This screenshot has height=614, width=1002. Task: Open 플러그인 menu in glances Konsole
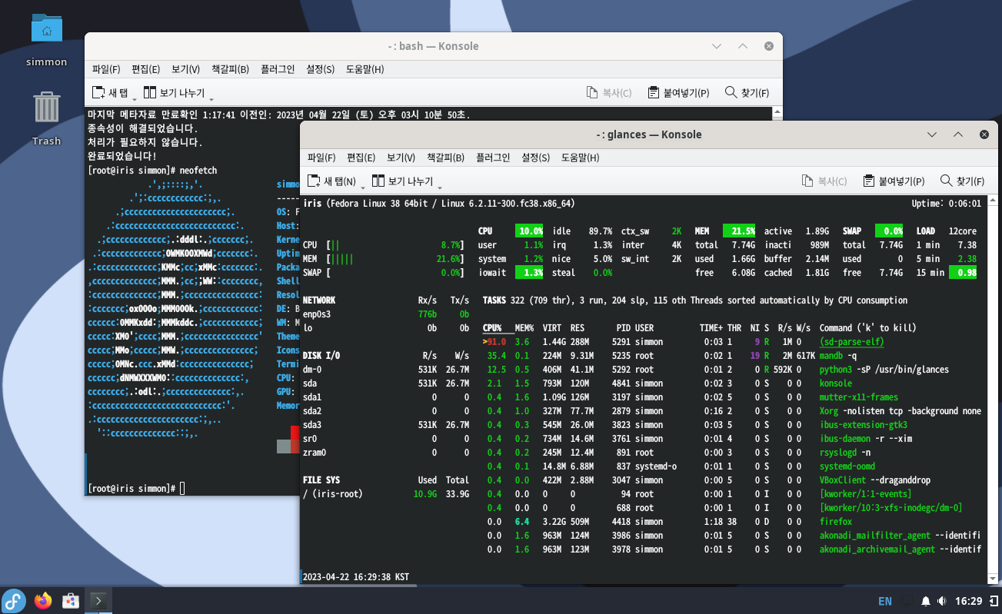pos(492,158)
